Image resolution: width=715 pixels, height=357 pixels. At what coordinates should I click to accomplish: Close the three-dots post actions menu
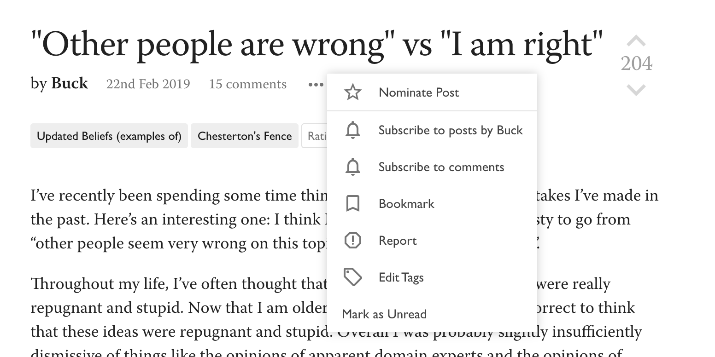click(316, 85)
